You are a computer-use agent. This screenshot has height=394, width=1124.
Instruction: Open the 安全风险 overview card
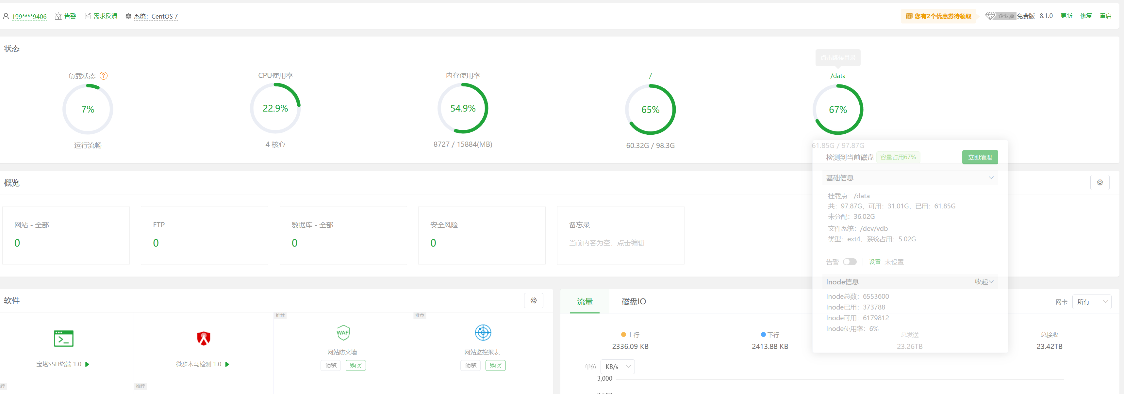[482, 235]
